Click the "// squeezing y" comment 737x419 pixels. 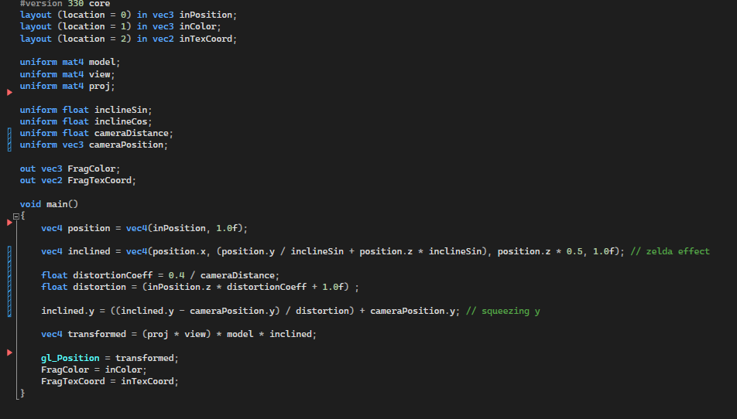[503, 311]
